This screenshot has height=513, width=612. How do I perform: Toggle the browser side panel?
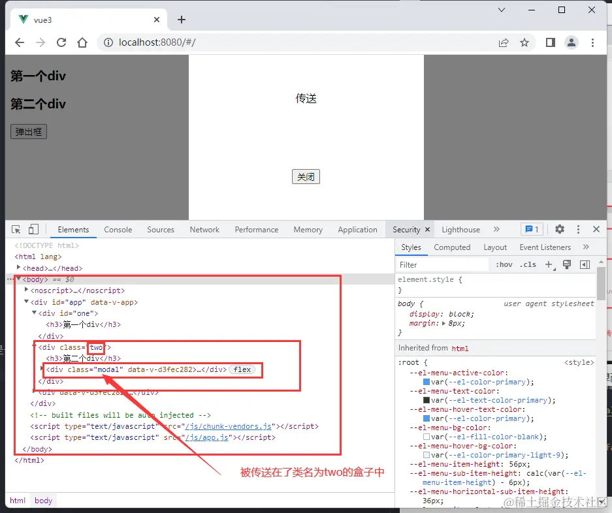click(x=551, y=42)
